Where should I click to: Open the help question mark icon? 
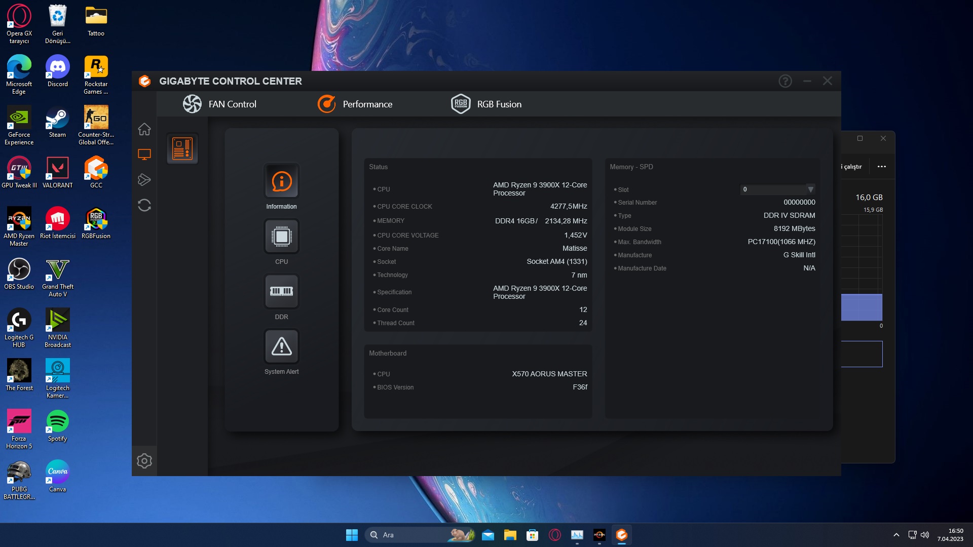point(785,81)
